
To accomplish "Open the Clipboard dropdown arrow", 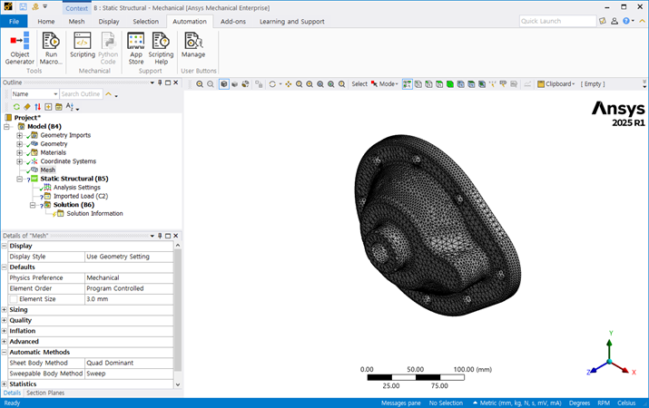I will 574,84.
